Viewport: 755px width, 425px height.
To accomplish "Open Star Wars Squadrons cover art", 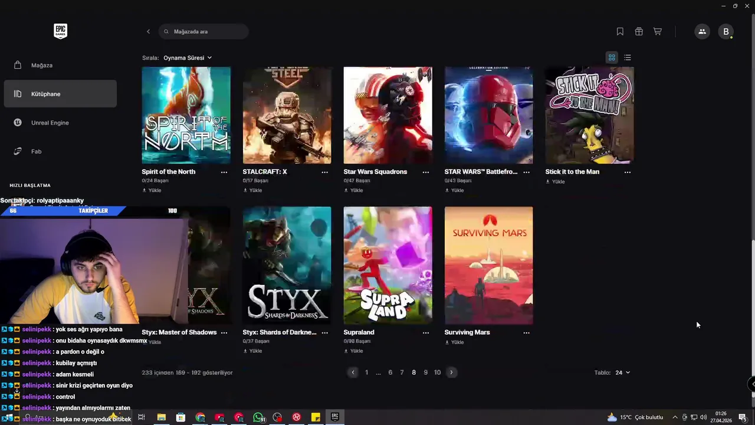I will (x=388, y=115).
